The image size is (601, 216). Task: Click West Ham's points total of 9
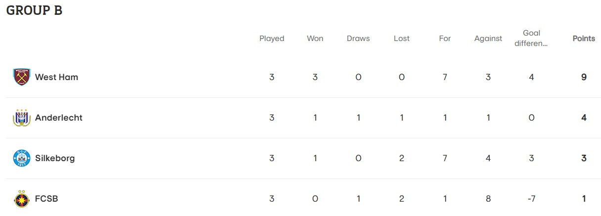click(584, 77)
